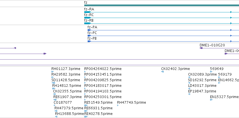Click the 569179 feature label
This screenshot has width=239, height=118.
pyautogui.click(x=225, y=74)
